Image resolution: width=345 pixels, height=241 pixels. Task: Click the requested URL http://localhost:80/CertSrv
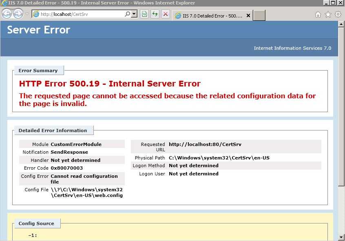205,144
